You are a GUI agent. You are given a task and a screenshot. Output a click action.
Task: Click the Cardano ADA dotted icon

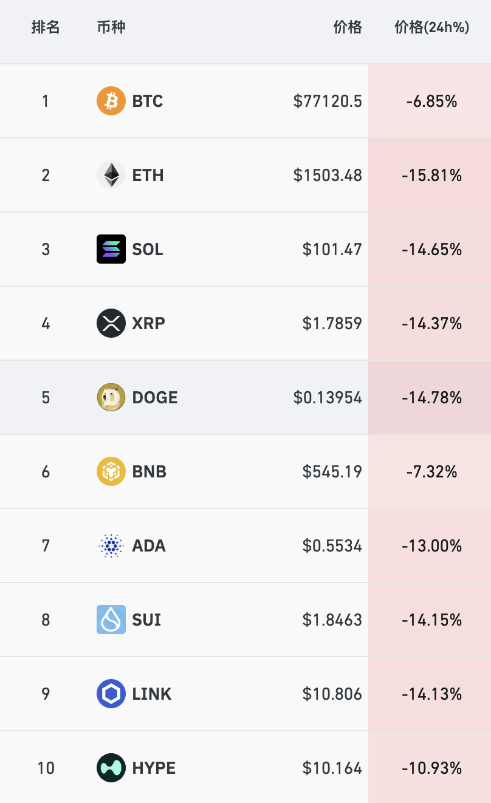(x=111, y=545)
